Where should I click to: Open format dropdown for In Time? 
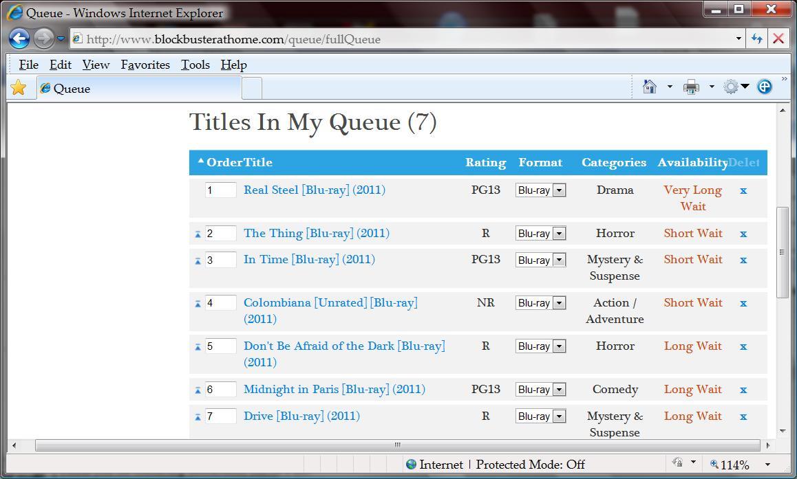(541, 260)
